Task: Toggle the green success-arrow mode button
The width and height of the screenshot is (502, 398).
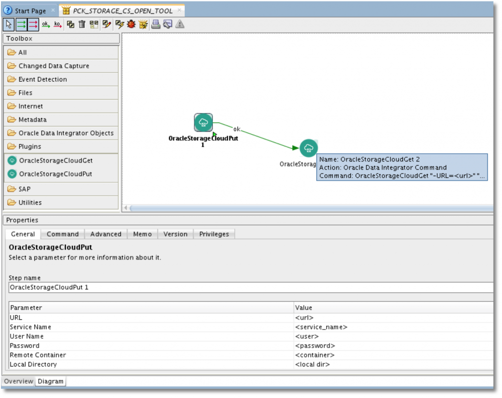Action: 21,23
